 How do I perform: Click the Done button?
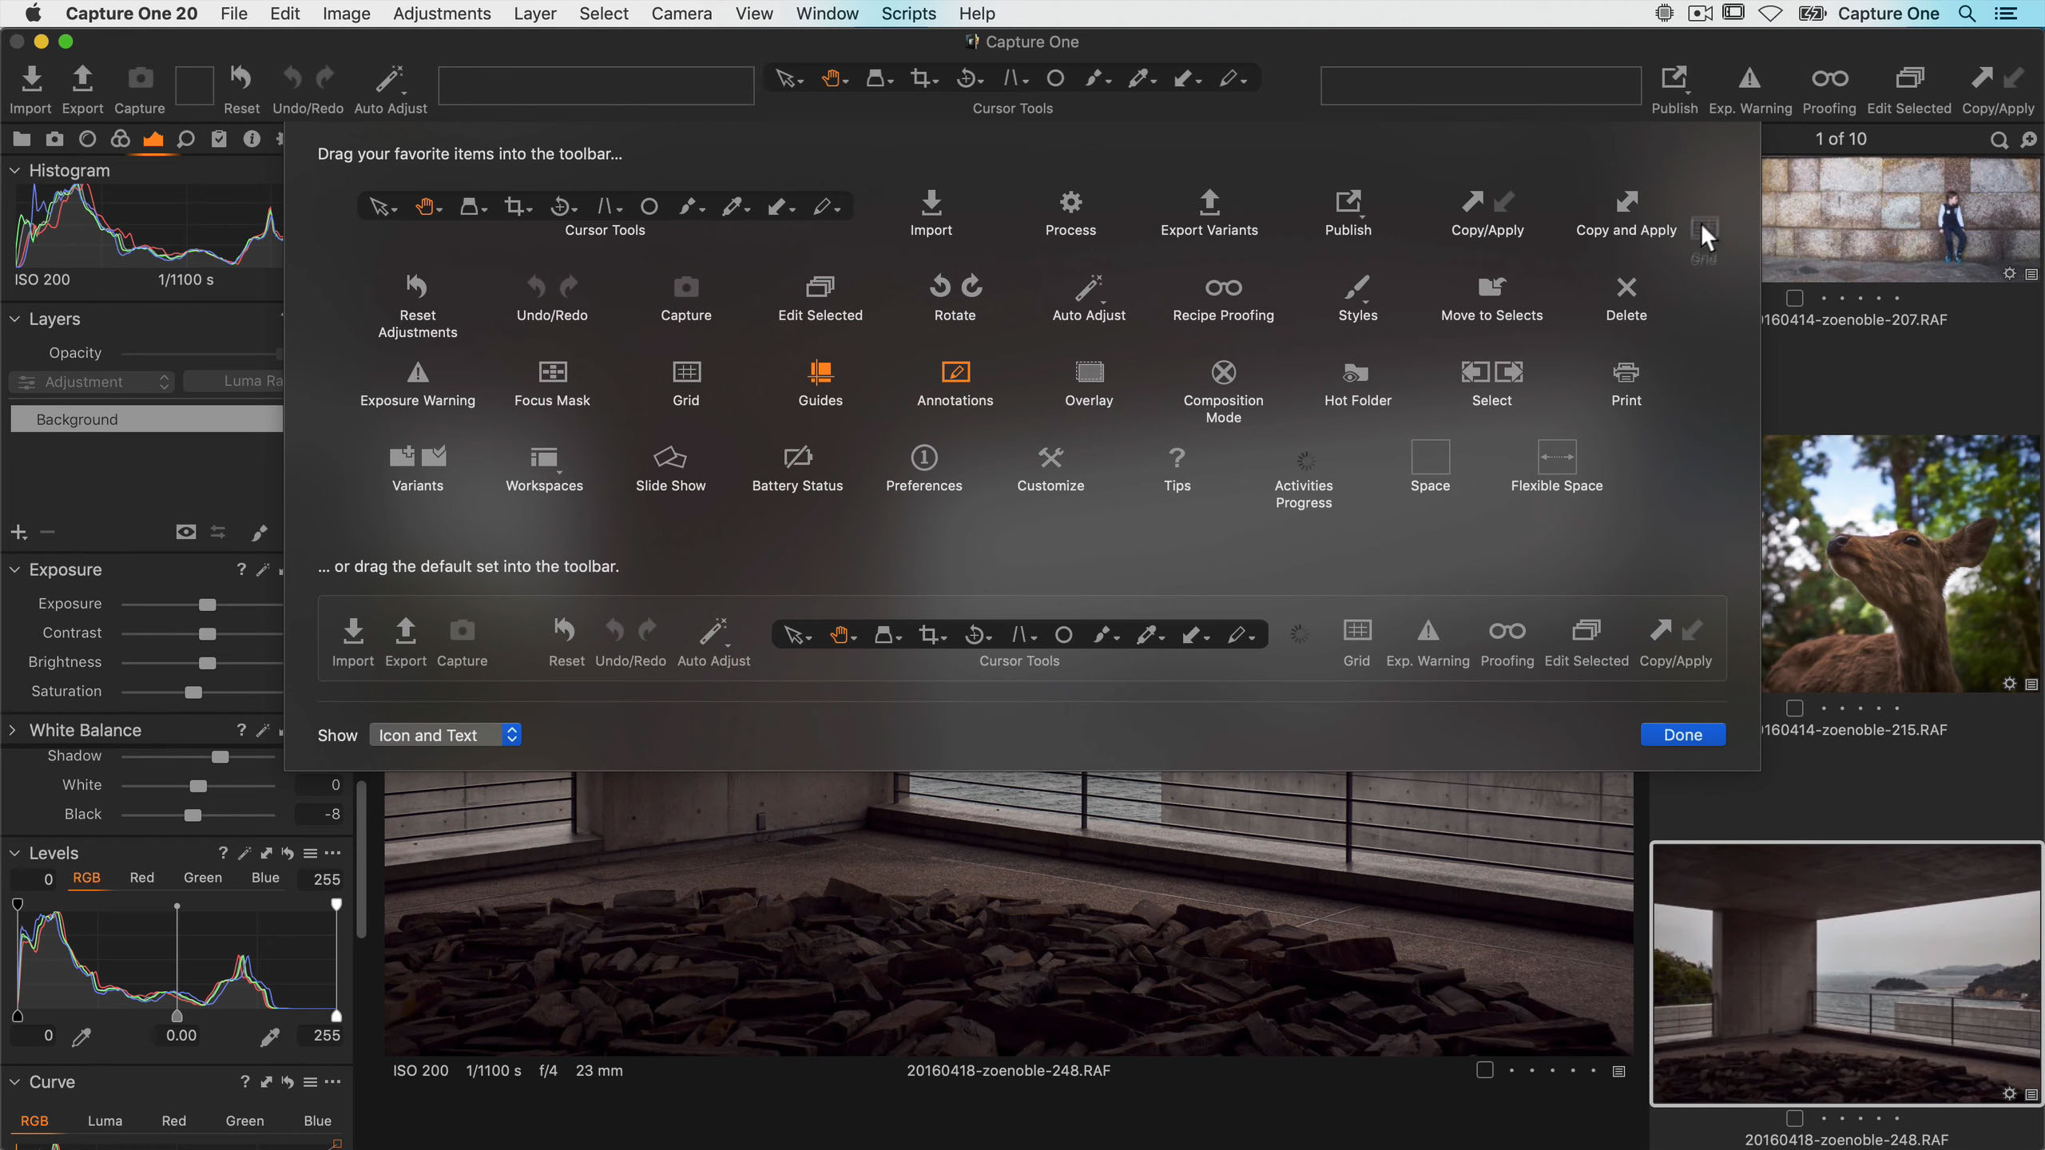[x=1682, y=734]
